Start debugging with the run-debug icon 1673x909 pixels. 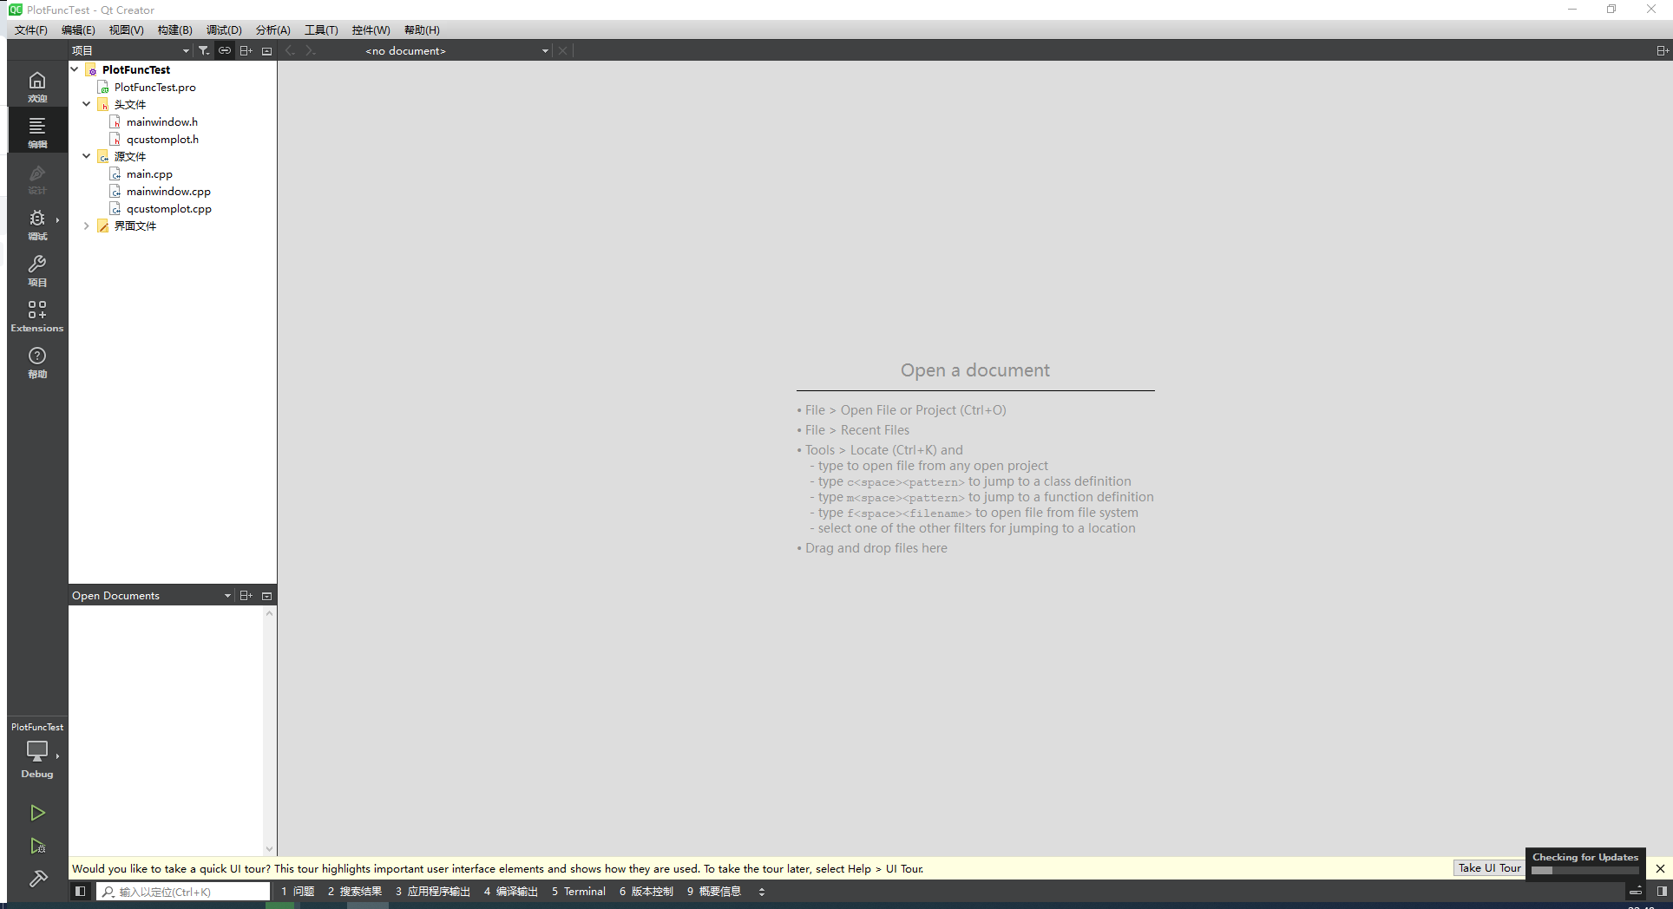point(37,847)
